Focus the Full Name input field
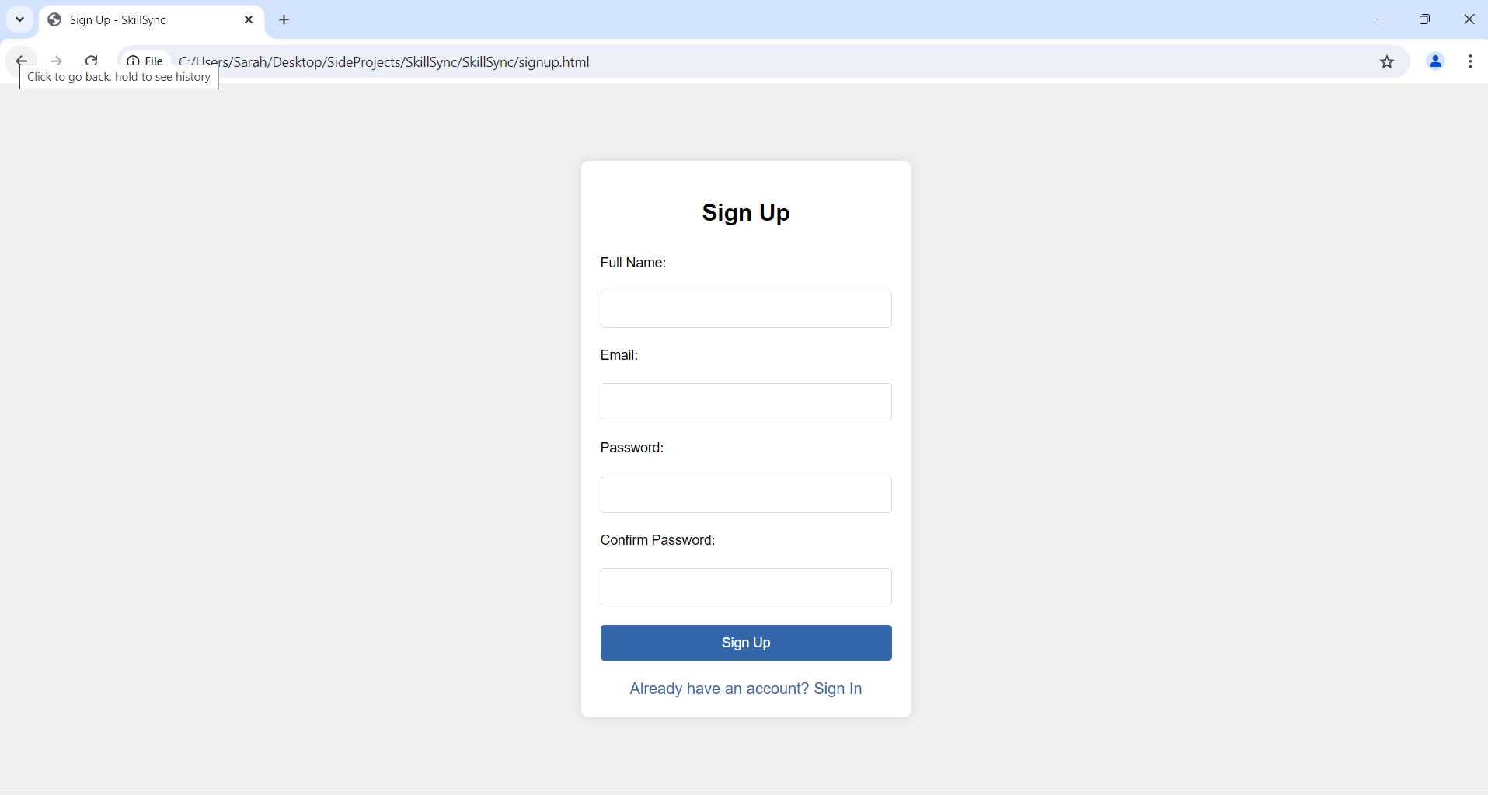The height and width of the screenshot is (795, 1488). (746, 309)
